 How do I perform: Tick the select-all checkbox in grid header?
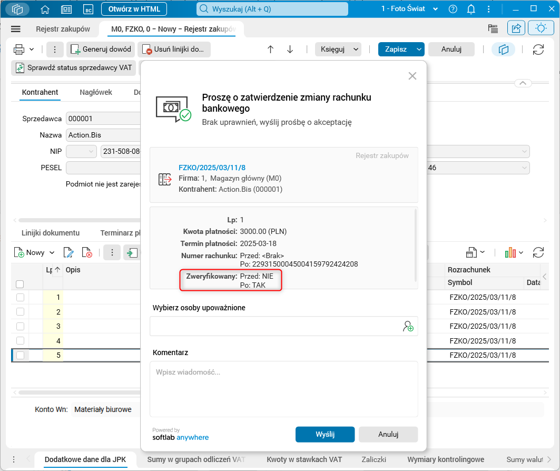(20, 284)
